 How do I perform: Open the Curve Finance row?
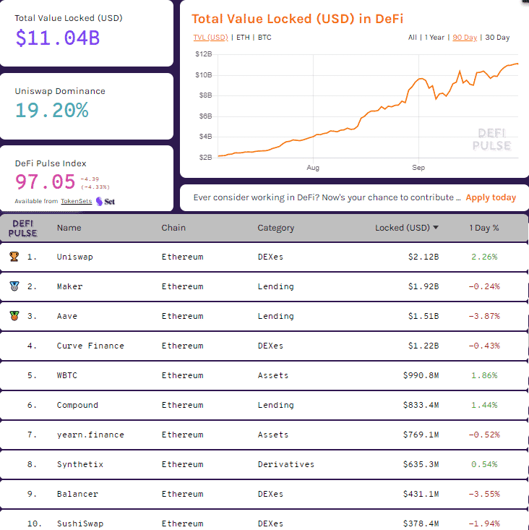[x=90, y=346]
